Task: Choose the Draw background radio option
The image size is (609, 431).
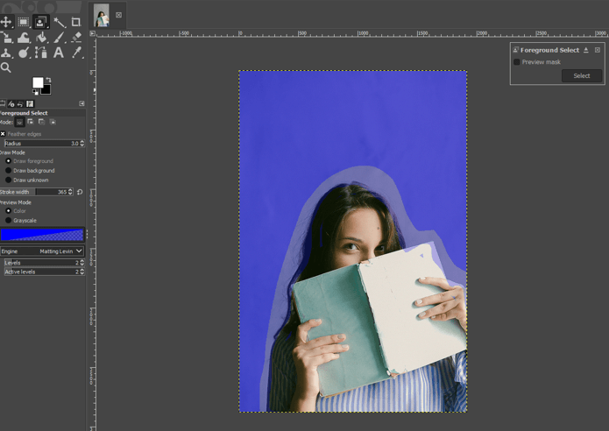Action: pyautogui.click(x=8, y=171)
